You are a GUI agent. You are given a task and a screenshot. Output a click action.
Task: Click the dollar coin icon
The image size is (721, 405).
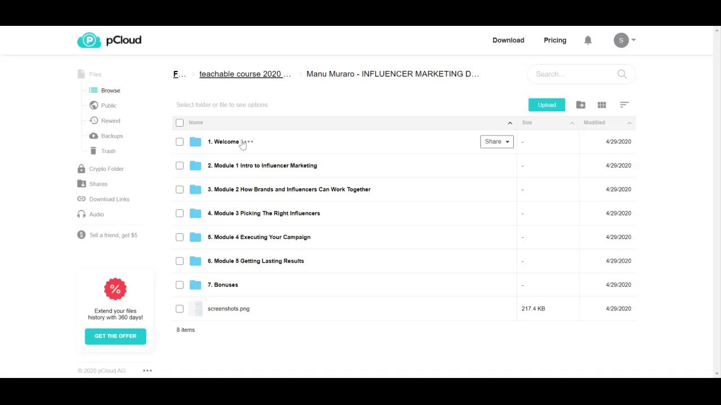coord(81,235)
